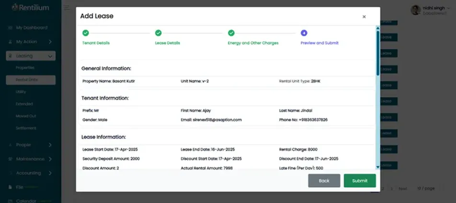Click the step 4 circle icon
456x203 pixels.
click(304, 33)
